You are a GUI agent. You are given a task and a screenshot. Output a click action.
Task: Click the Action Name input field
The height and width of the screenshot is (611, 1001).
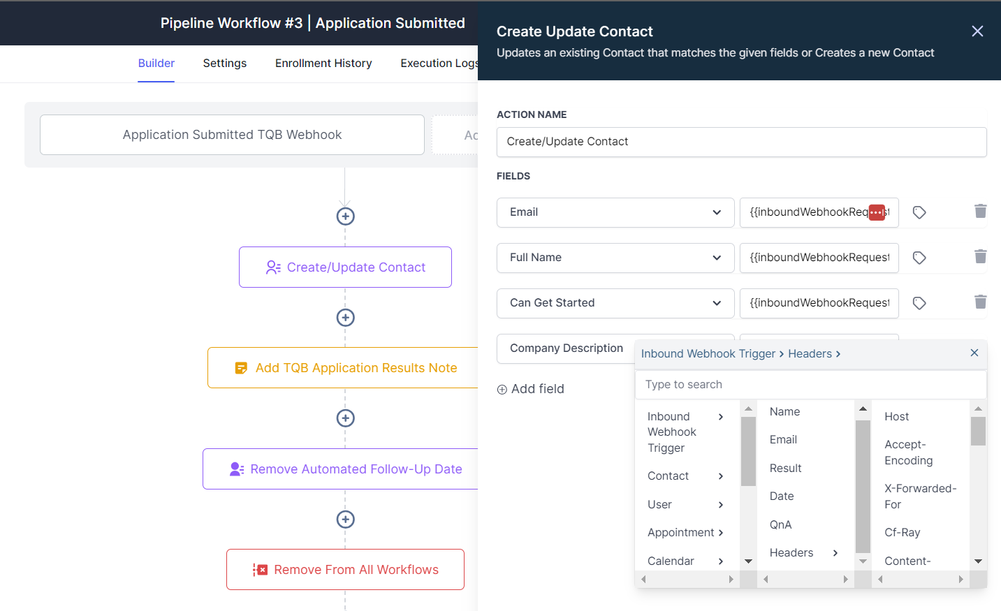[741, 142]
